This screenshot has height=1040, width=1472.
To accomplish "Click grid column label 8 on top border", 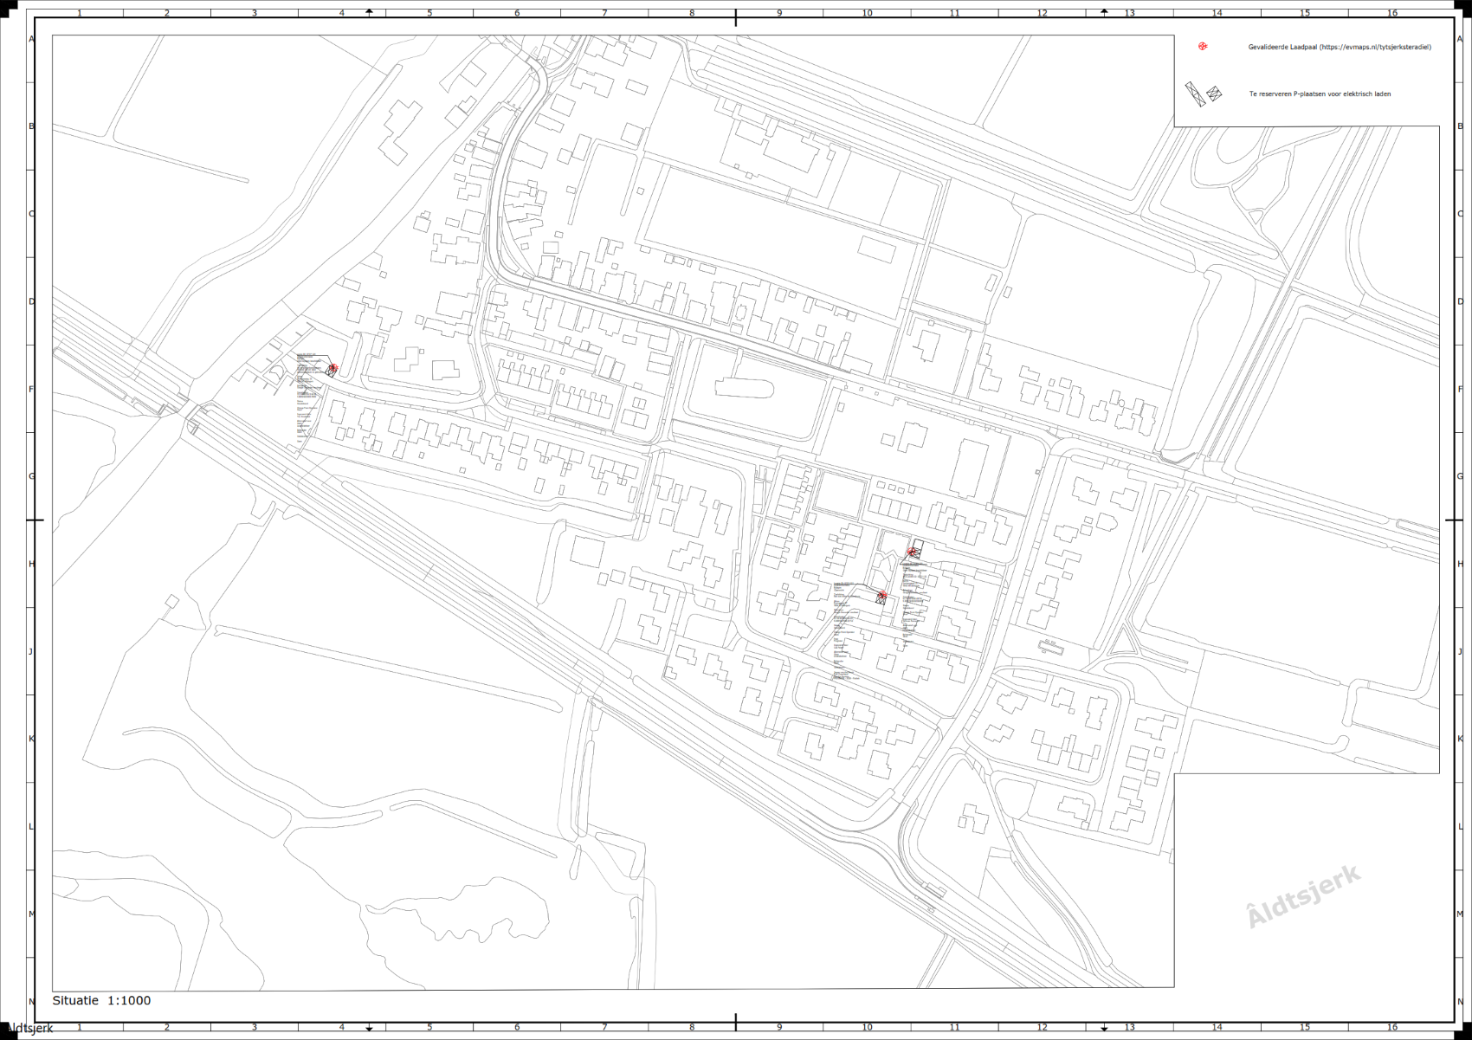I will [692, 13].
